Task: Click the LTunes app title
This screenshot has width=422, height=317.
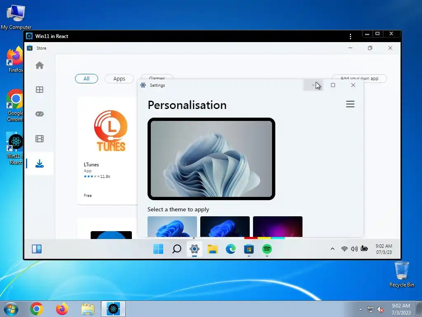Action: [91, 164]
